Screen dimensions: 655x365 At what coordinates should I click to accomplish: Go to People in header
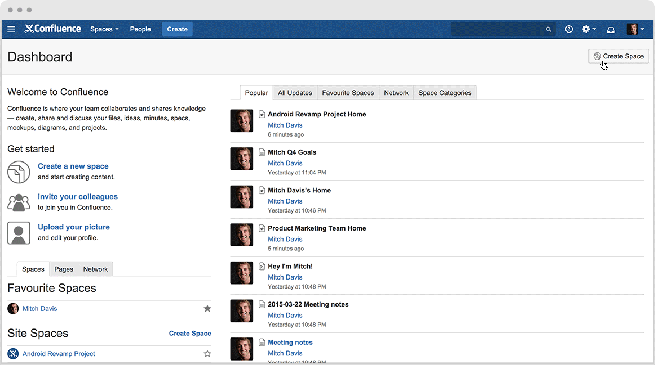(x=140, y=29)
